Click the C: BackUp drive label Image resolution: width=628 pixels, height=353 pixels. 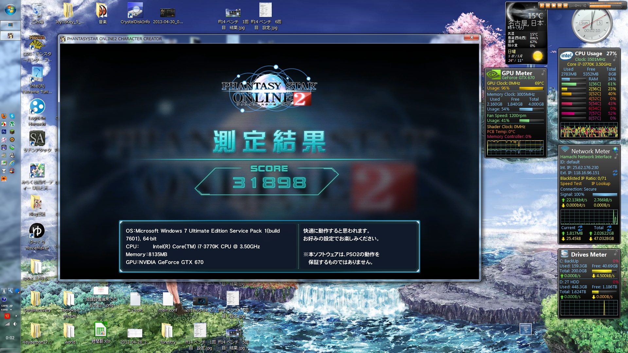[x=569, y=261]
